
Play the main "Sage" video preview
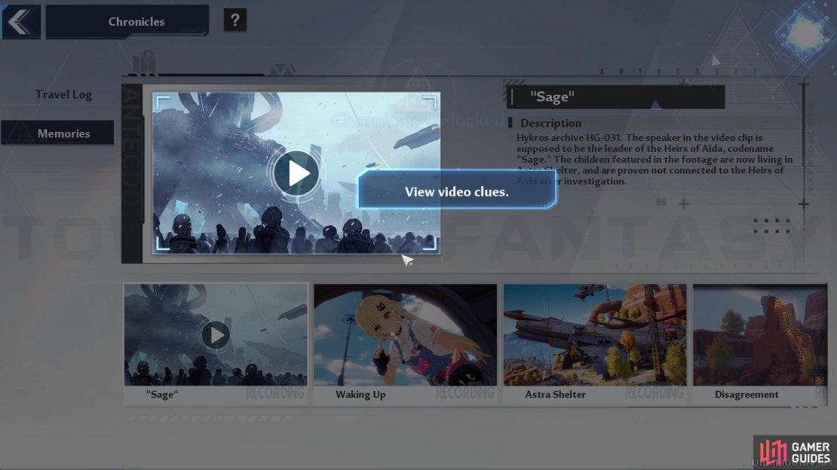(296, 172)
